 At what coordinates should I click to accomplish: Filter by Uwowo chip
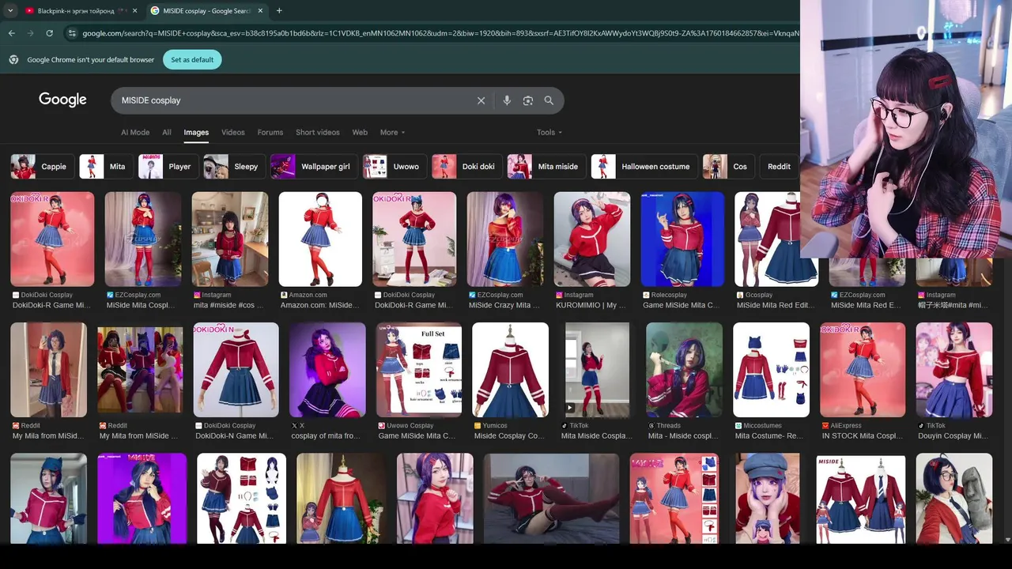point(395,167)
